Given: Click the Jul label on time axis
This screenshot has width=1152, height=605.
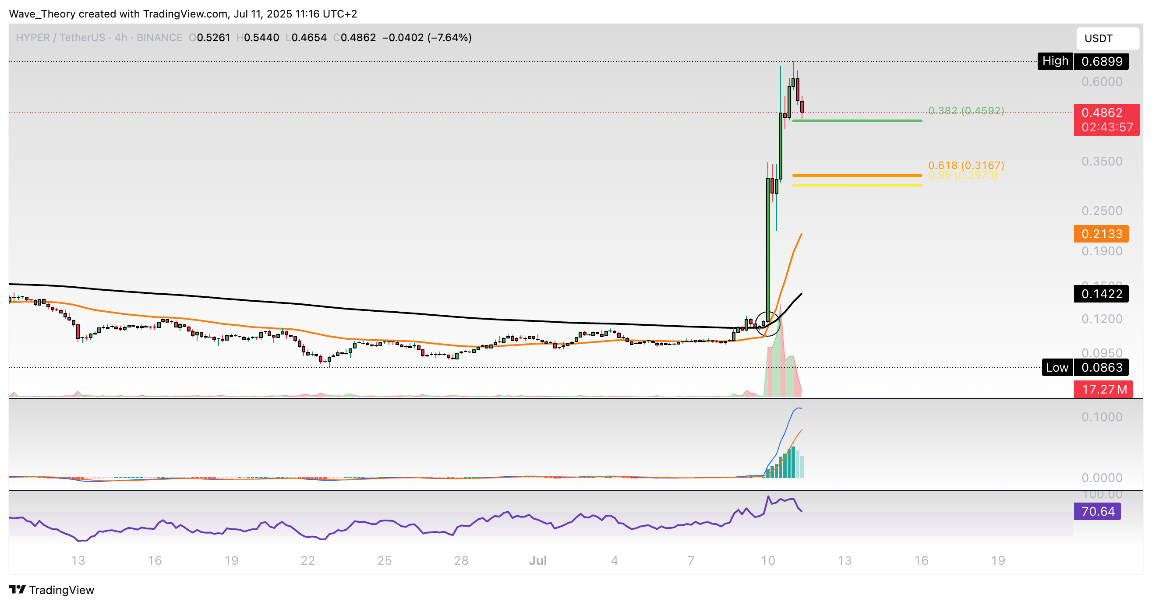Looking at the screenshot, I should tap(537, 560).
